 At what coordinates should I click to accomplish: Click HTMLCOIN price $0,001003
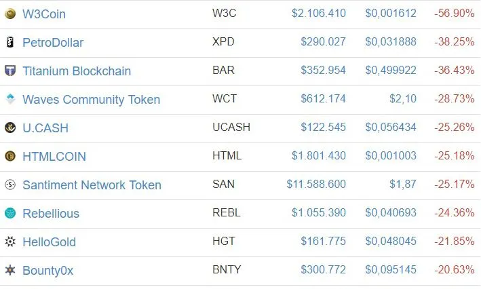[x=391, y=156]
